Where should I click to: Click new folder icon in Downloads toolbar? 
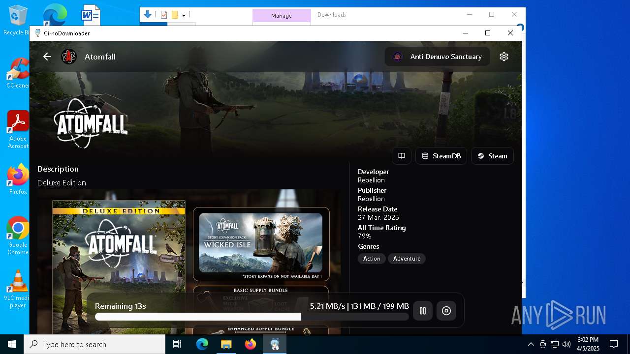[175, 15]
